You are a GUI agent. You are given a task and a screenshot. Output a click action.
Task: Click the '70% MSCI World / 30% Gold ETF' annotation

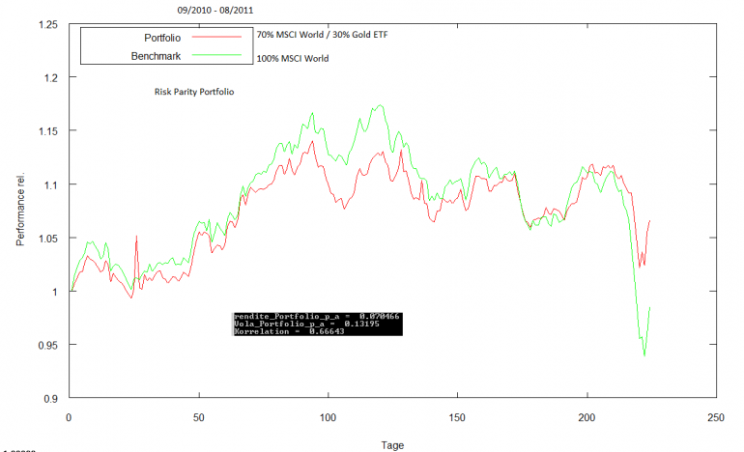tap(322, 35)
